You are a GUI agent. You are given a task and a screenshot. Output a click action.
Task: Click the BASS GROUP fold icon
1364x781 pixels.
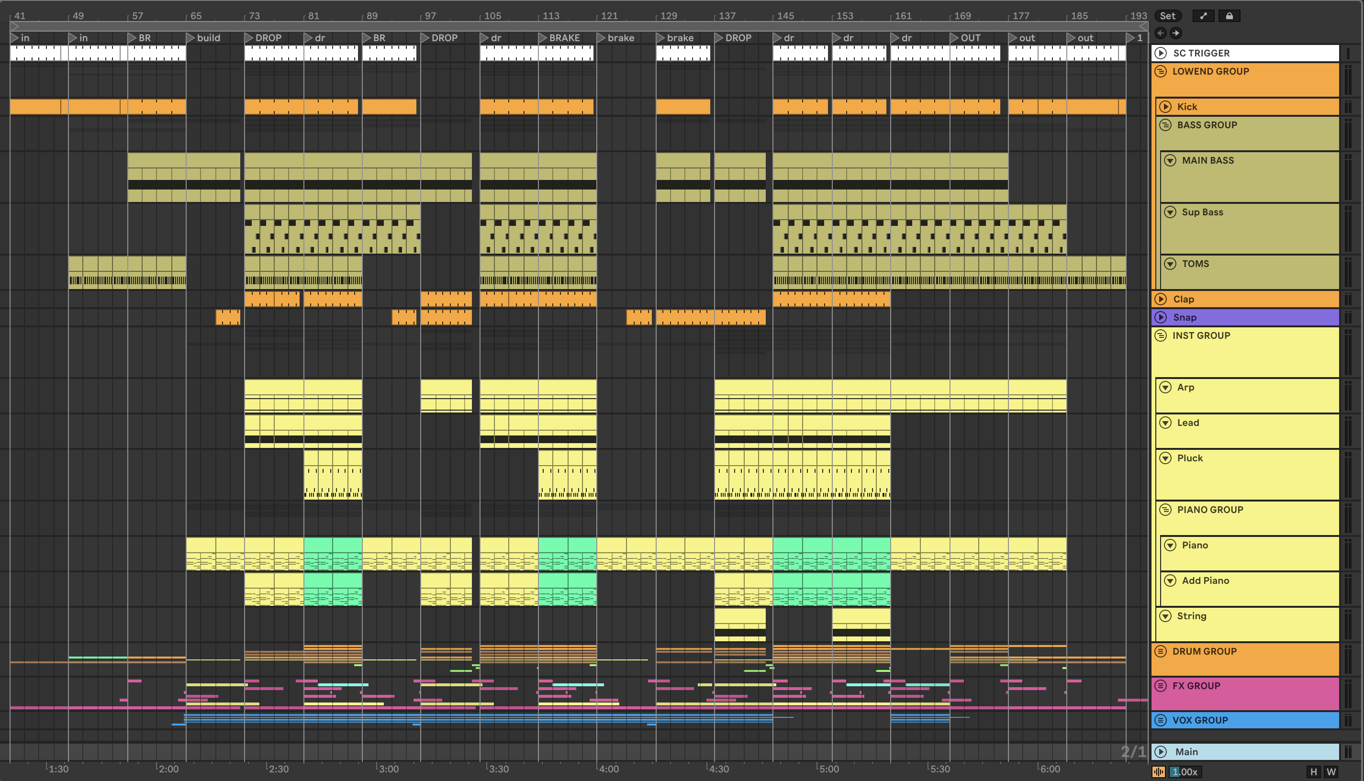1165,125
